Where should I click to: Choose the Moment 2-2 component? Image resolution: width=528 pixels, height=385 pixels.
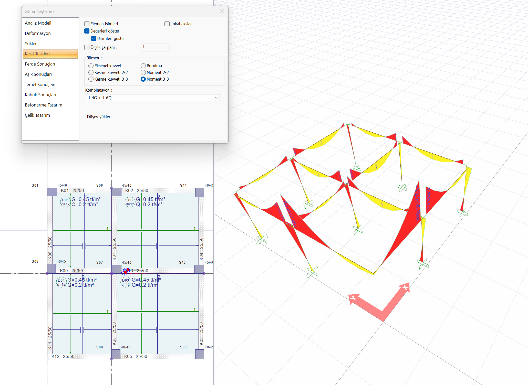[x=143, y=72]
